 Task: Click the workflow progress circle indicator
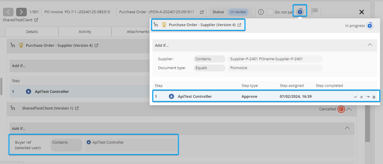click(x=300, y=11)
